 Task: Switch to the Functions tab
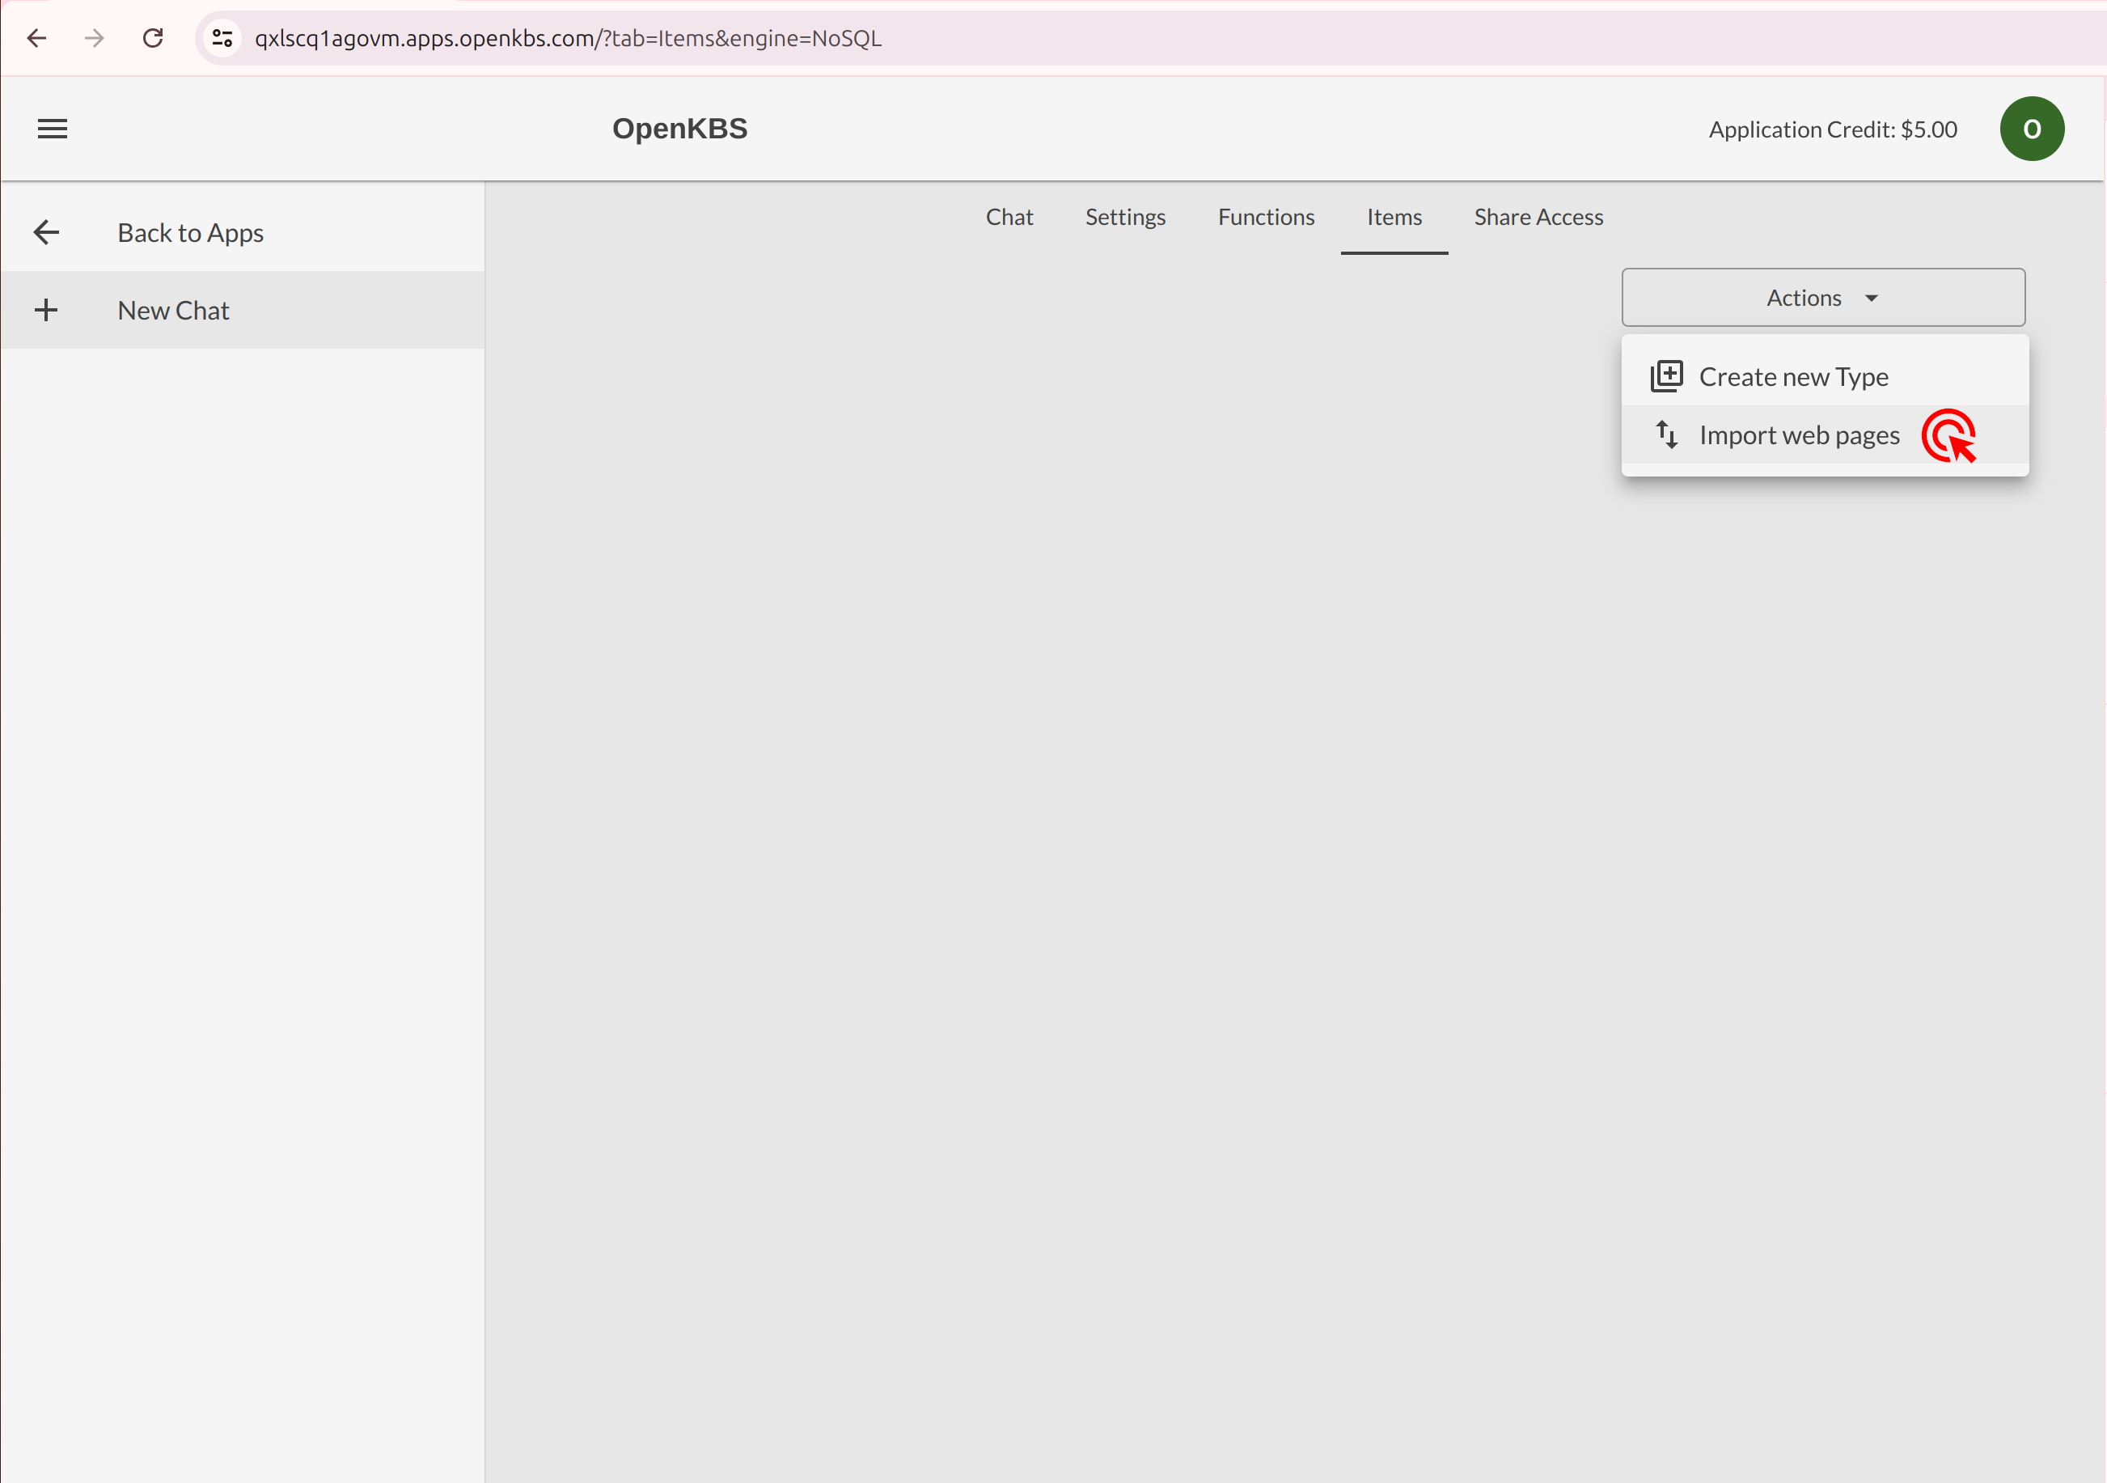[x=1266, y=217]
